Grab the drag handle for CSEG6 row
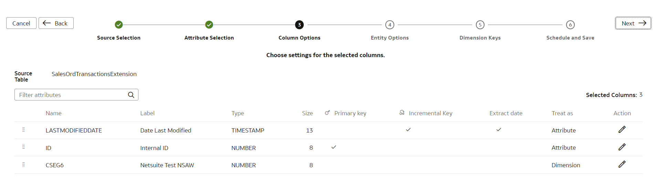 click(x=23, y=164)
